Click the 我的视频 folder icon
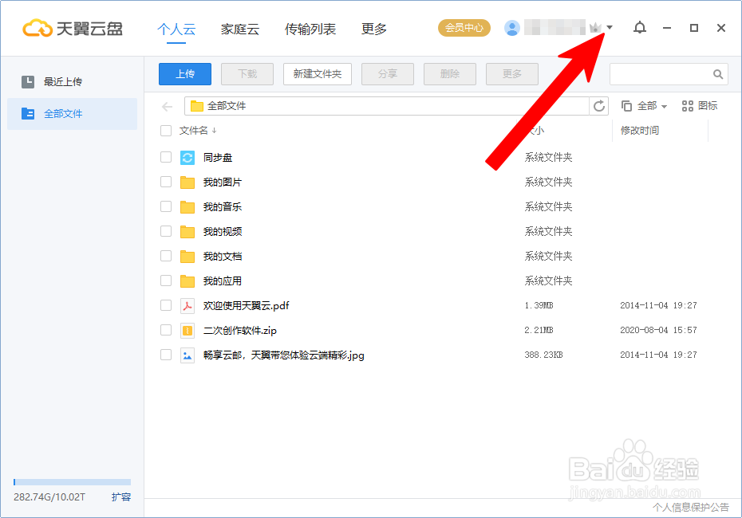This screenshot has width=742, height=518. point(187,232)
